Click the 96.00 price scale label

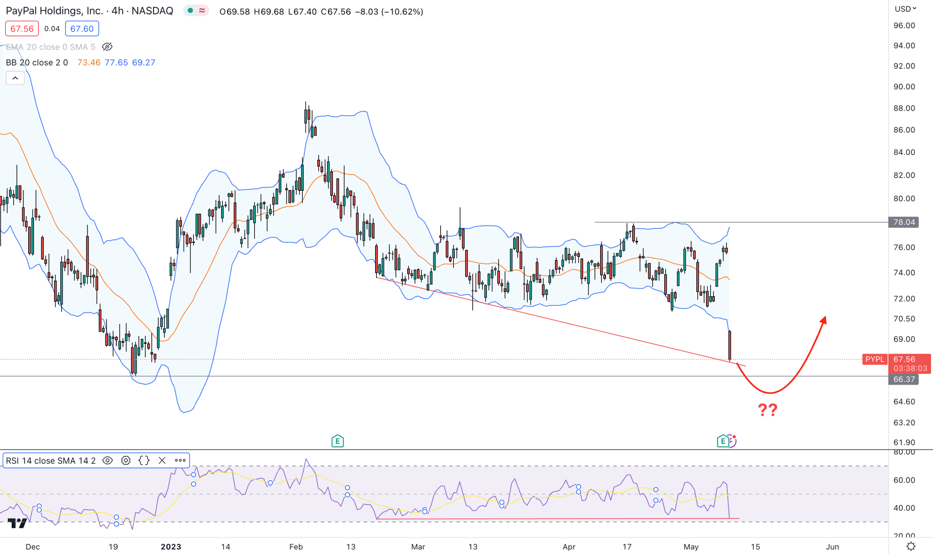tap(904, 25)
